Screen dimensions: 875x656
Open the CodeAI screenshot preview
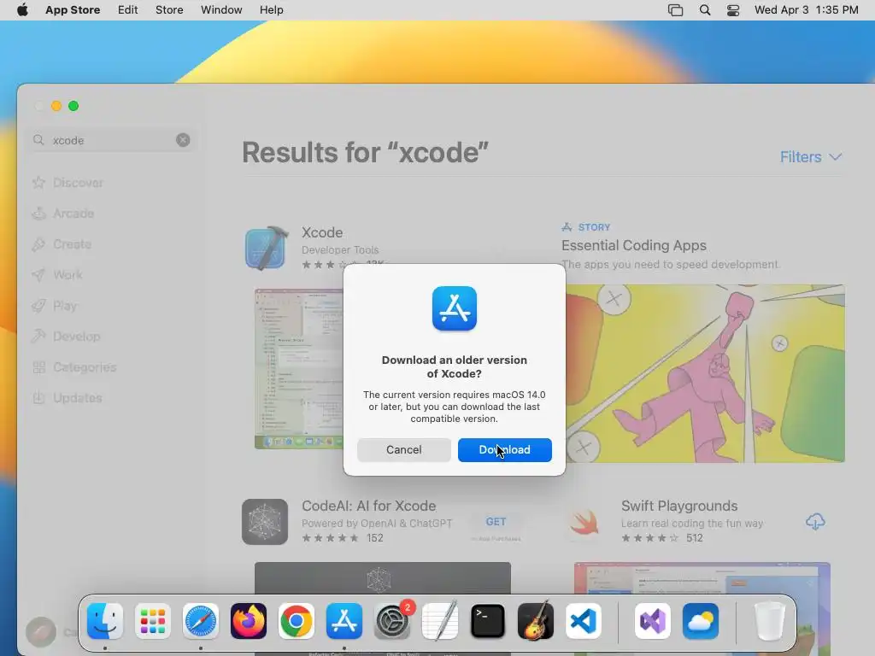(383, 578)
